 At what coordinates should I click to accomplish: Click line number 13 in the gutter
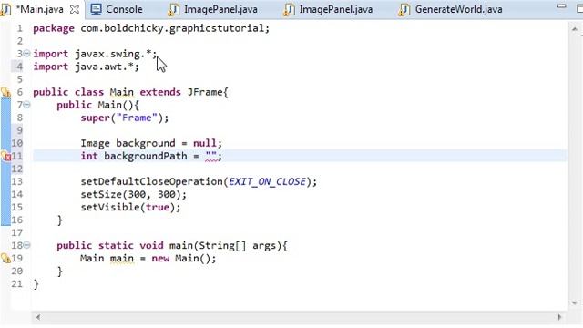pyautogui.click(x=16, y=182)
